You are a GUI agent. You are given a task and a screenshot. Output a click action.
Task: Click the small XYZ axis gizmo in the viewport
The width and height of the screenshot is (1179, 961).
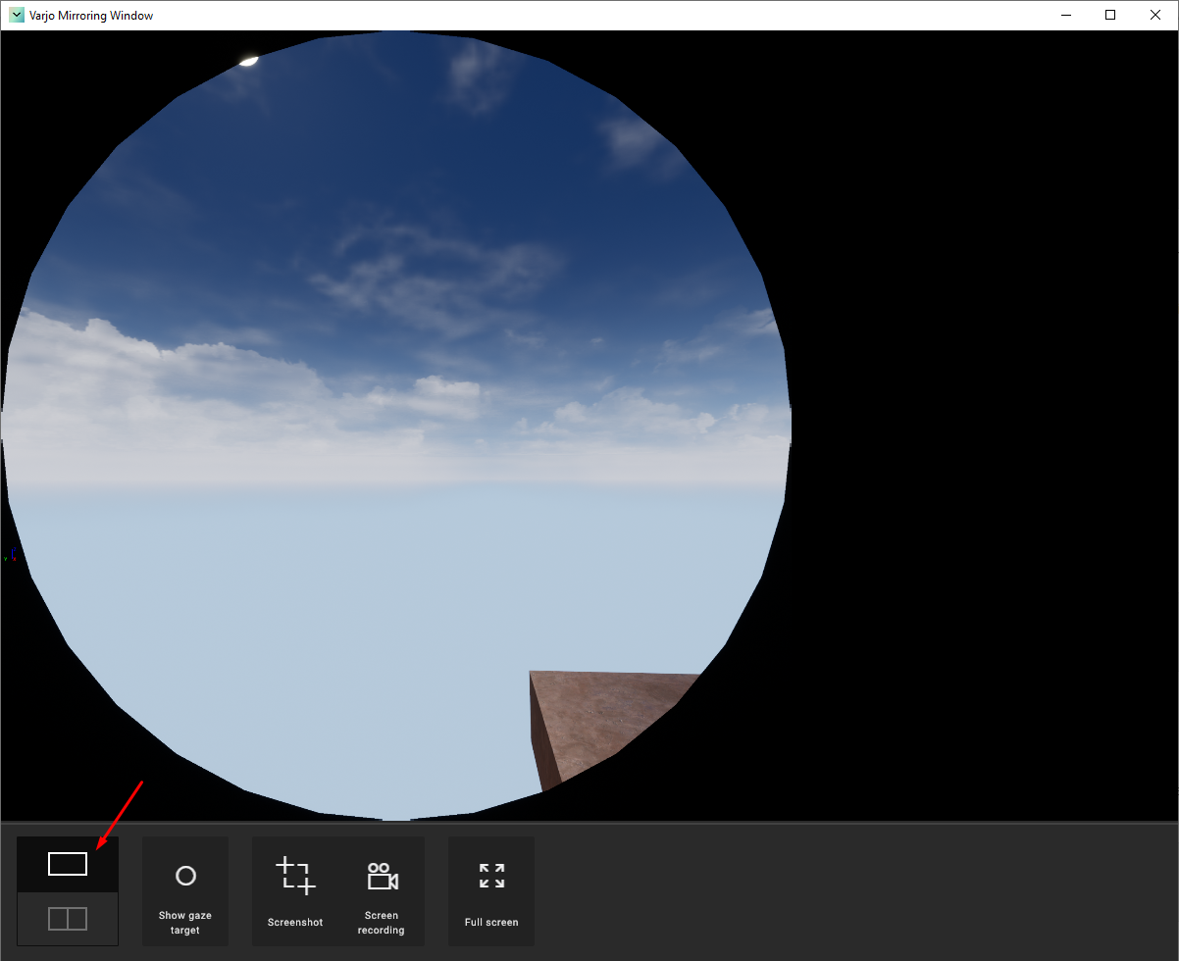[10, 556]
